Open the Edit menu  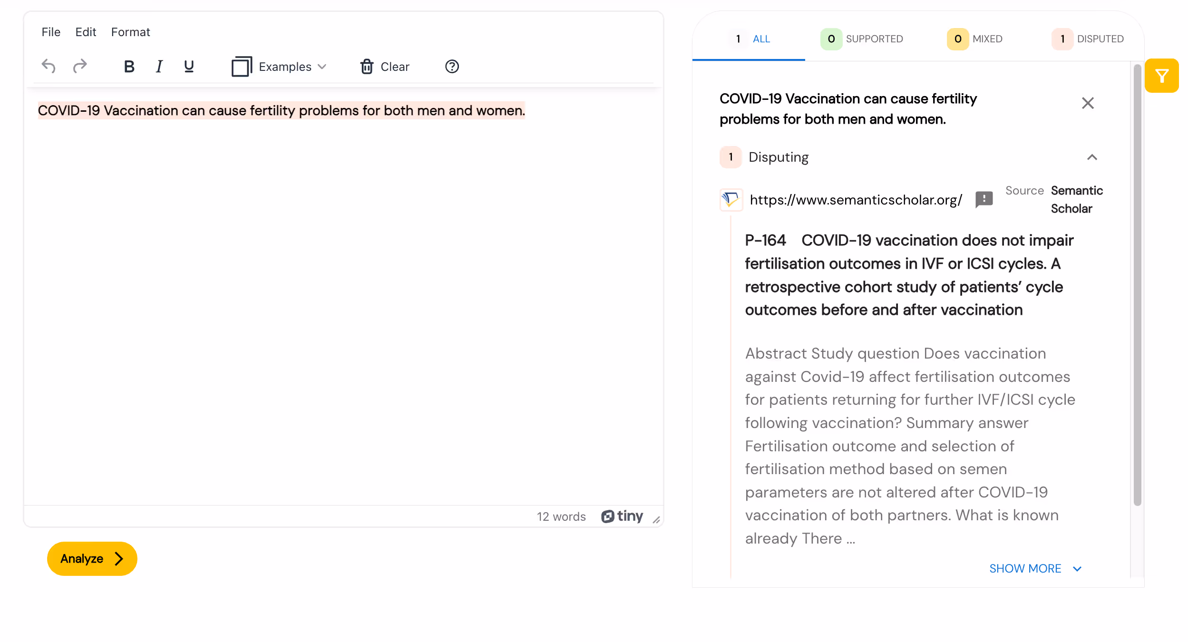(x=86, y=32)
